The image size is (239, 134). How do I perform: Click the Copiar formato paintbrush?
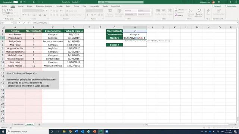pyautogui.click(x=13, y=16)
